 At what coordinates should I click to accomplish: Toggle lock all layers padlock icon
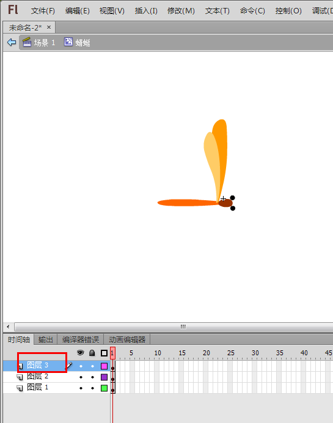click(92, 353)
